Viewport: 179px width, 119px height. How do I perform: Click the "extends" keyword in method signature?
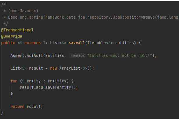(x=33, y=43)
